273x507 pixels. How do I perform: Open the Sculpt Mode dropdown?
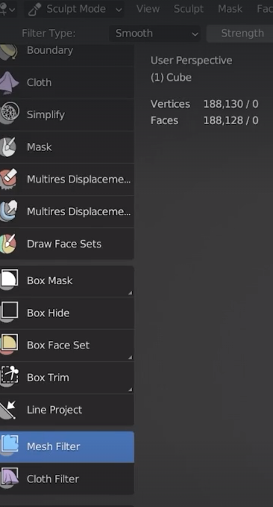coord(75,9)
